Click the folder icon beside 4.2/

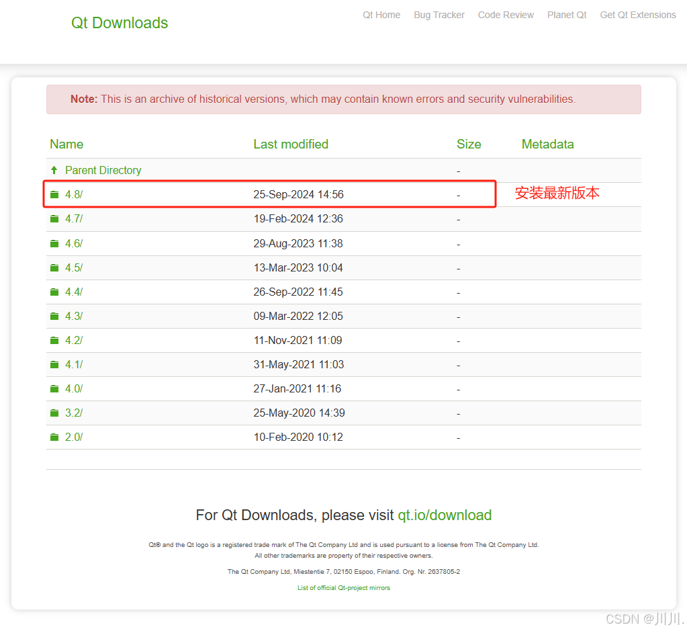click(54, 340)
